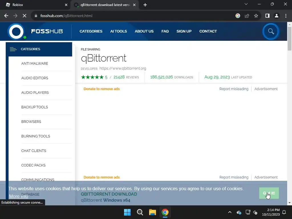
Task: Open About Us in navigation
Action: click(144, 31)
